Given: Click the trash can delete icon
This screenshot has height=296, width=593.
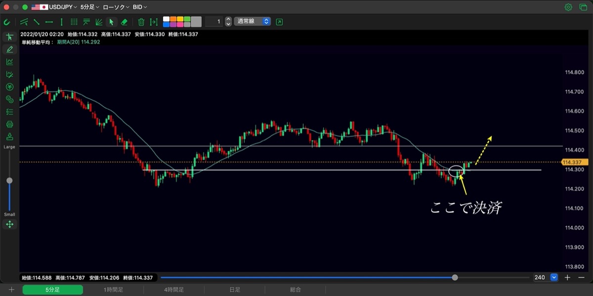Looking at the screenshot, I should [141, 22].
